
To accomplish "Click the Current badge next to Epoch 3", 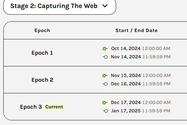I will (x=54, y=107).
